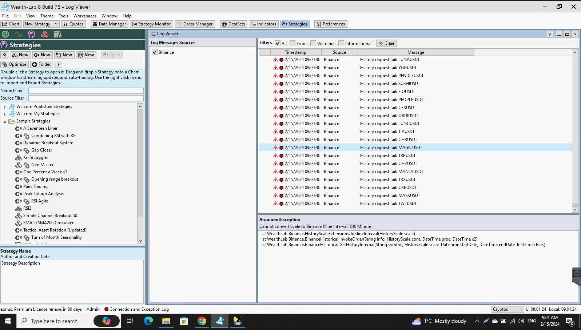Open the Window menu

click(x=109, y=16)
